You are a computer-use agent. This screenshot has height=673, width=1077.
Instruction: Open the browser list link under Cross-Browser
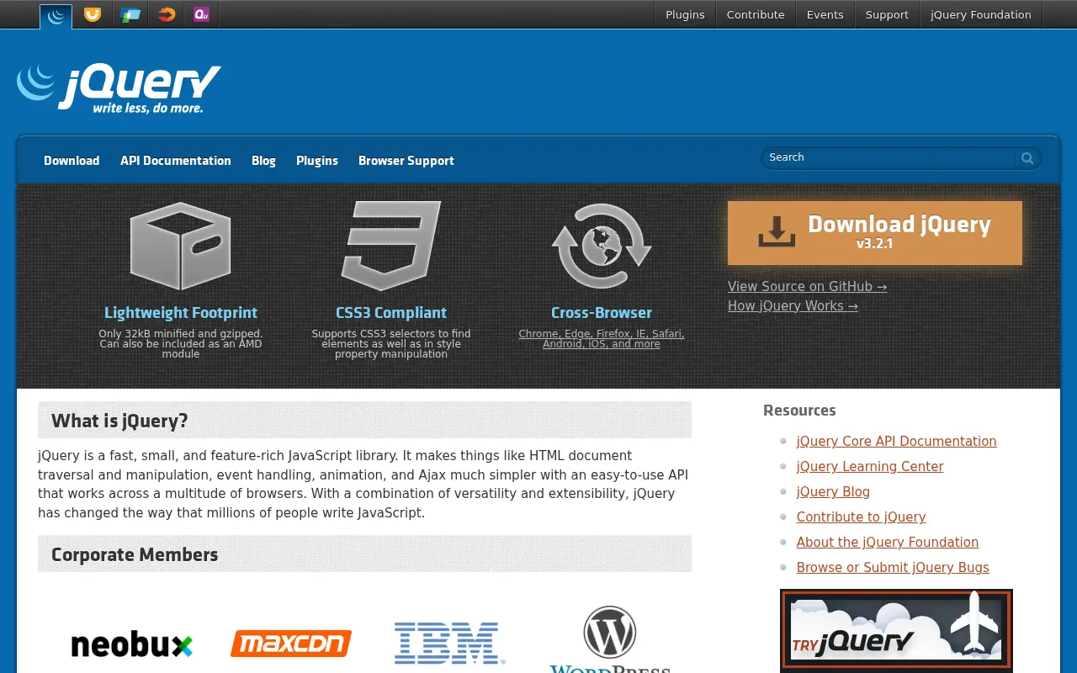[602, 339]
